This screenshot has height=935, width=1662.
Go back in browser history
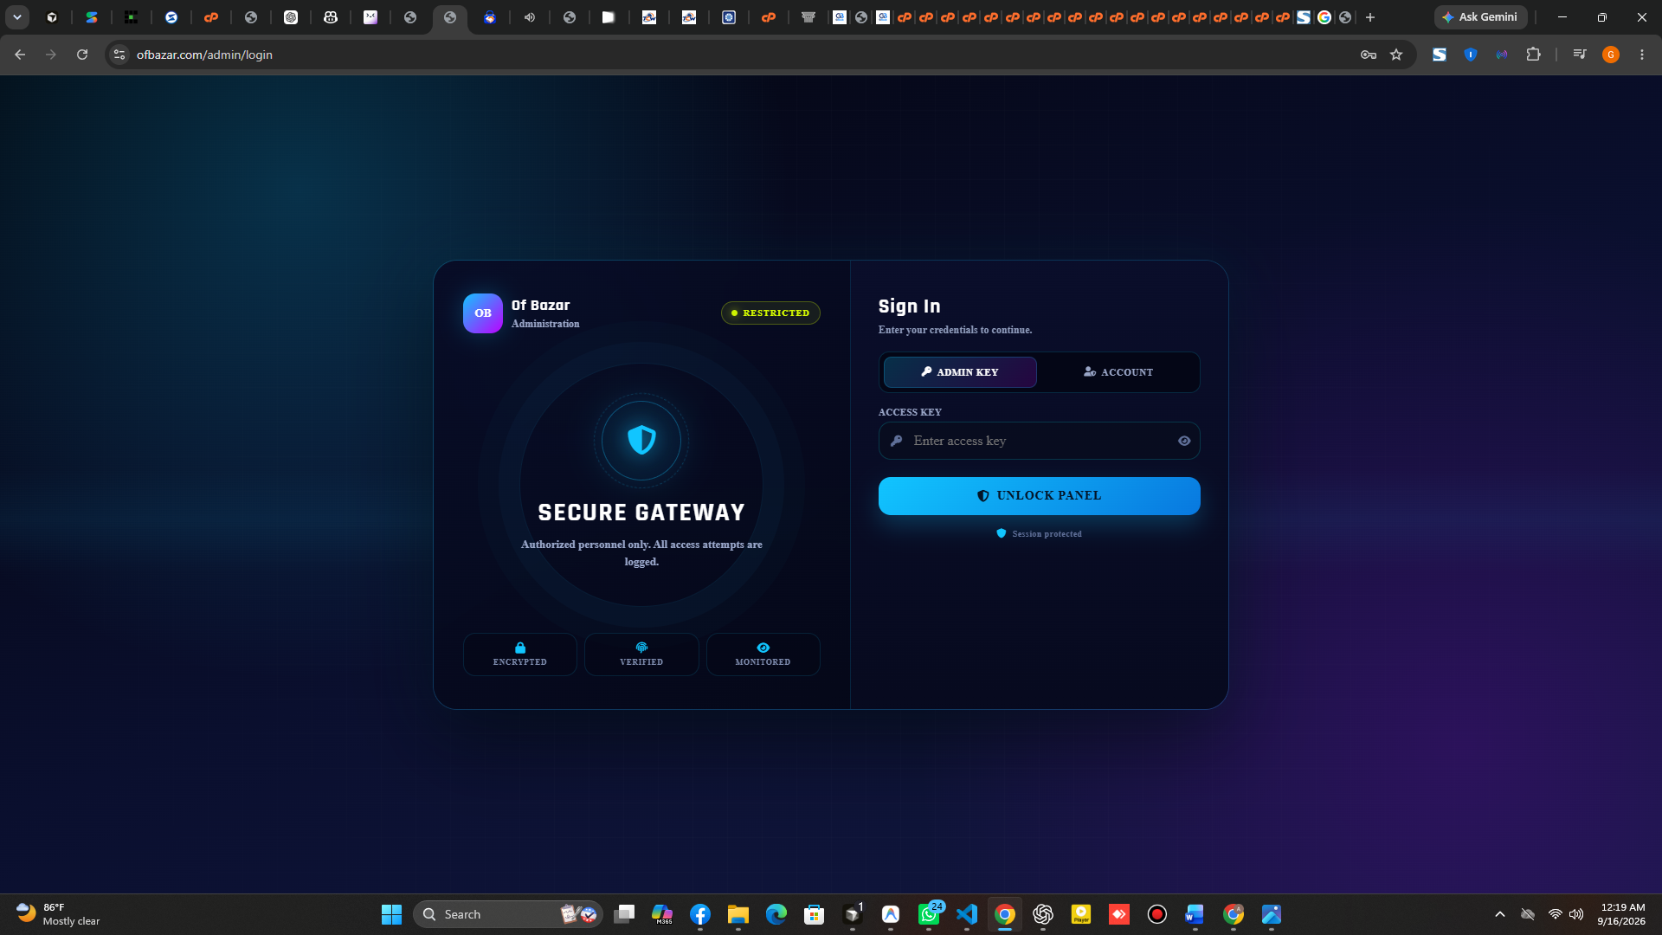coord(20,55)
